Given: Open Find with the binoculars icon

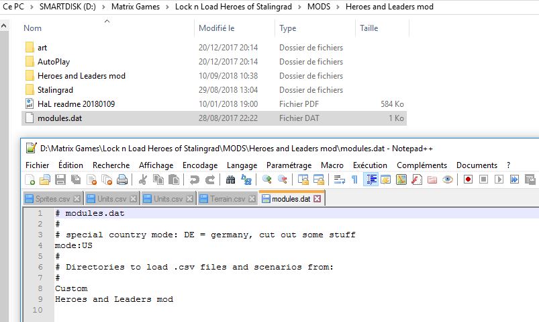Looking at the screenshot, I should [231, 179].
